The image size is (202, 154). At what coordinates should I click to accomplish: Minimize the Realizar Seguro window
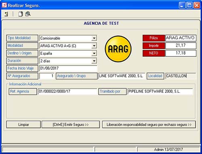click(182, 6)
